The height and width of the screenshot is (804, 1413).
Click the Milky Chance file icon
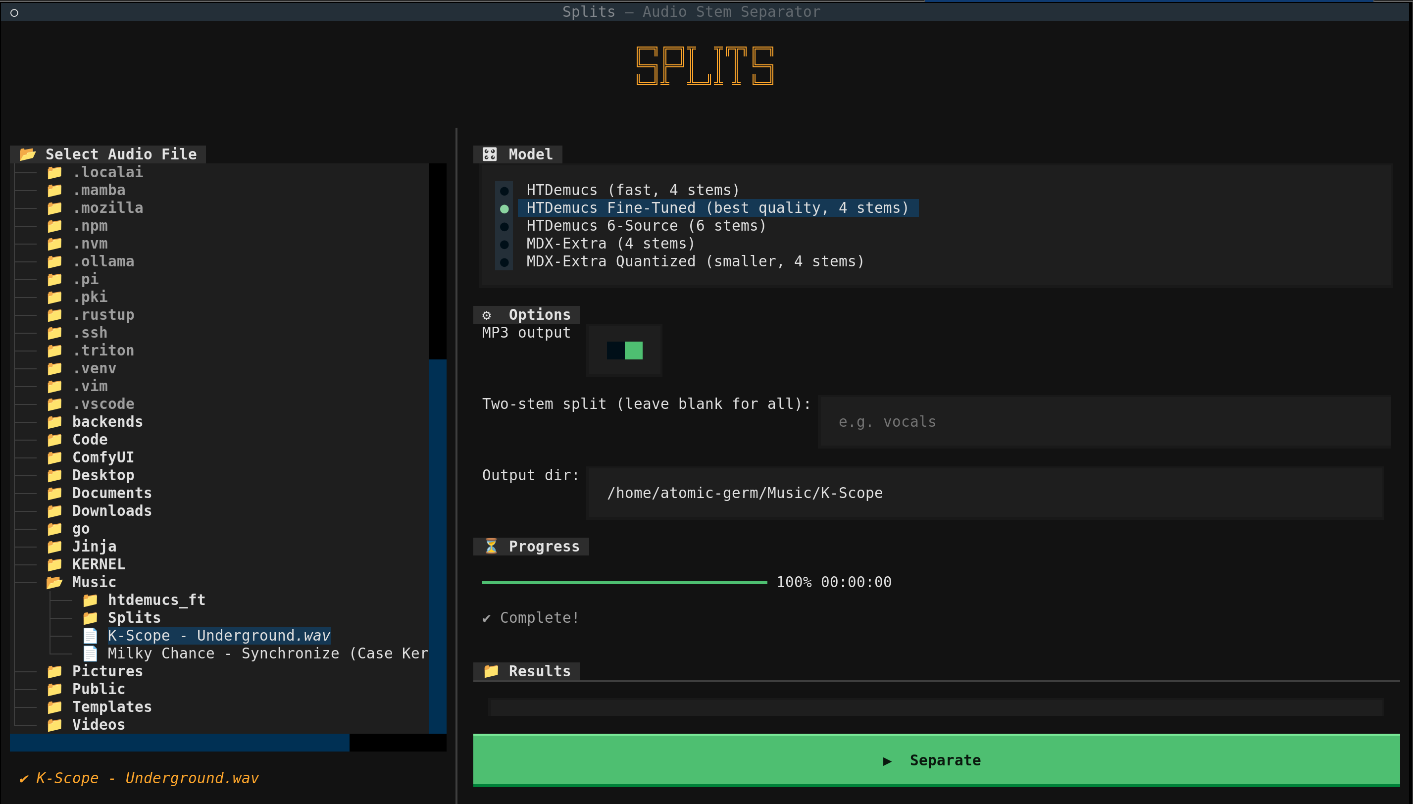[90, 653]
